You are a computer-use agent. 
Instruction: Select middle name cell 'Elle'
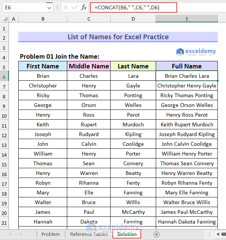(x=89, y=193)
